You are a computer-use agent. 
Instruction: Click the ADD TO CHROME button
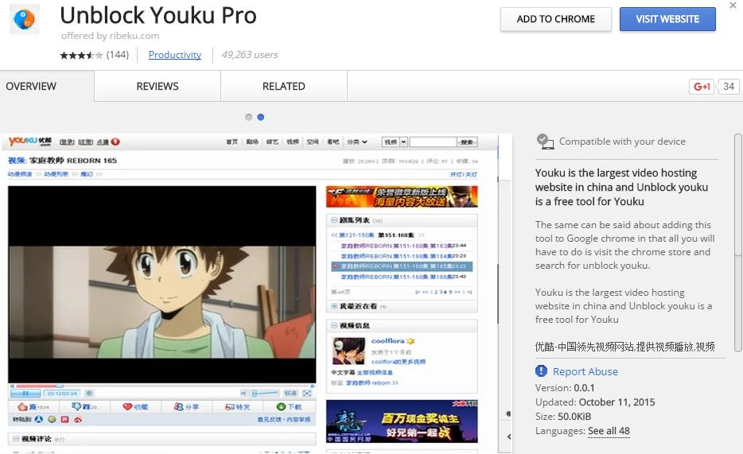point(556,19)
